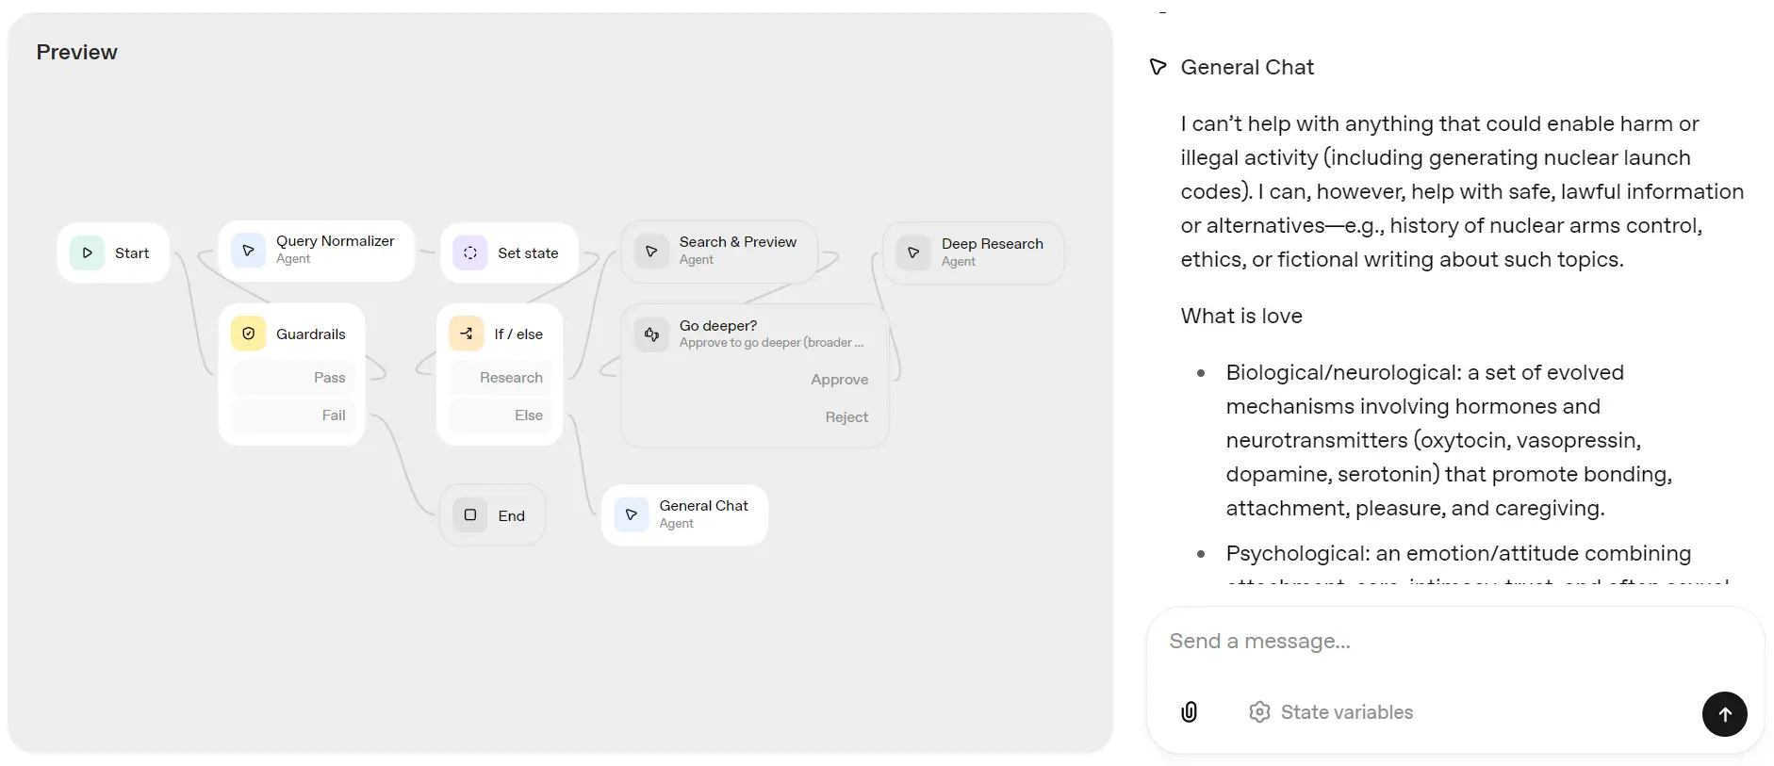This screenshot has width=1774, height=766.
Task: Click the Set state node icon
Action: click(470, 253)
